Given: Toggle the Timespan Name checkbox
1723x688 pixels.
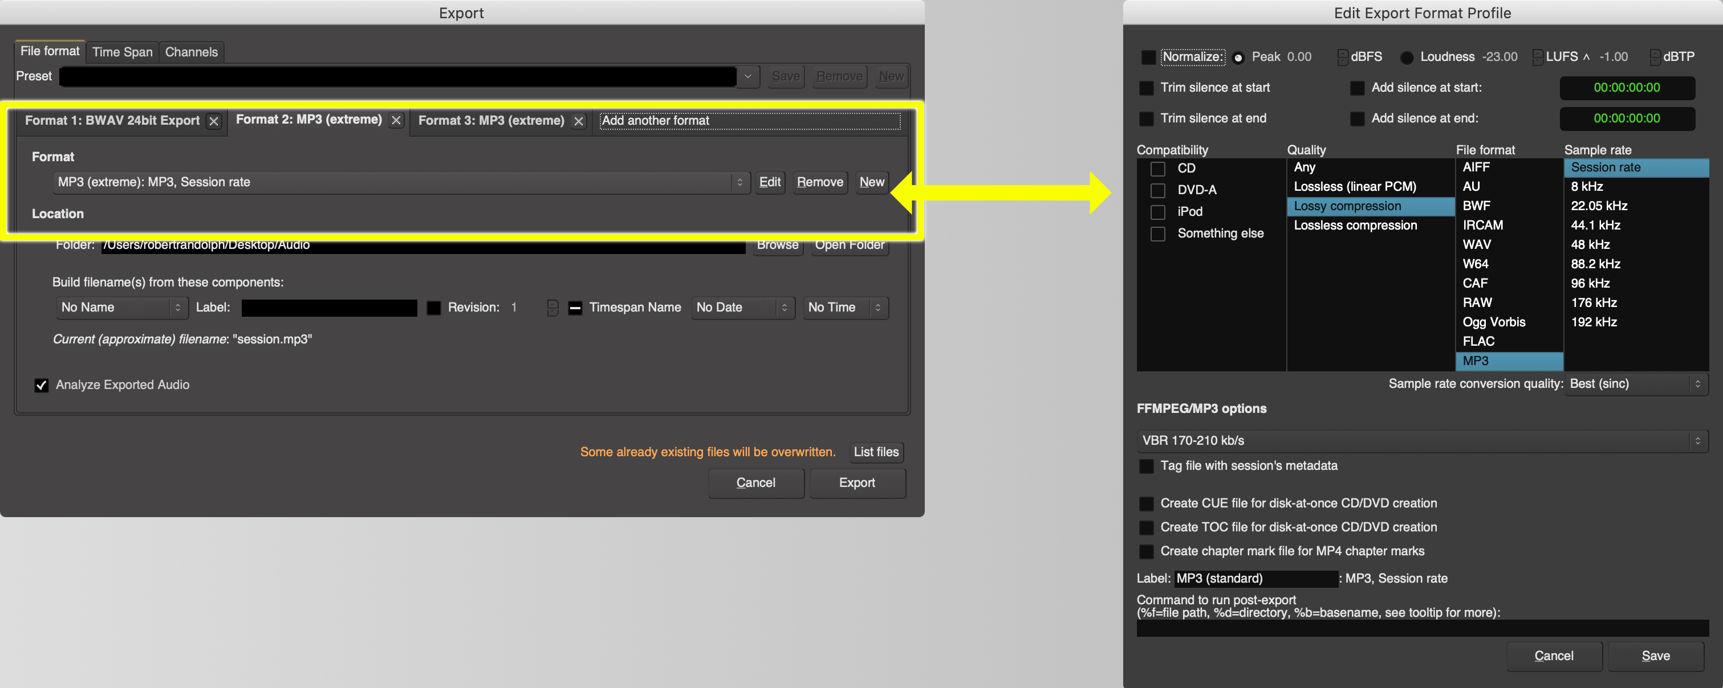Looking at the screenshot, I should (575, 308).
